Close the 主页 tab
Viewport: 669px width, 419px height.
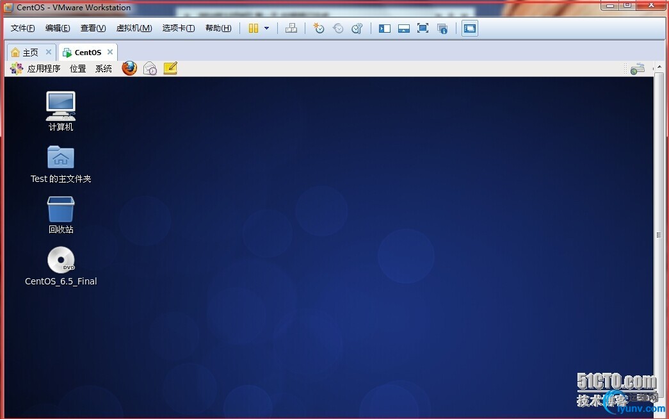(x=49, y=52)
